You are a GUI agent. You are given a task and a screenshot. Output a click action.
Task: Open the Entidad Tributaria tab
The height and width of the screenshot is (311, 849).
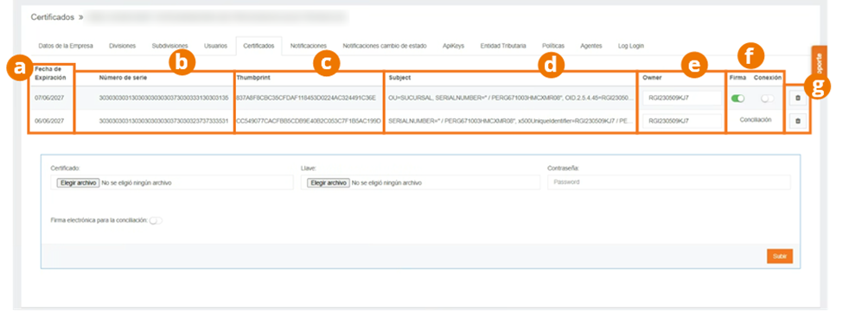(x=503, y=46)
